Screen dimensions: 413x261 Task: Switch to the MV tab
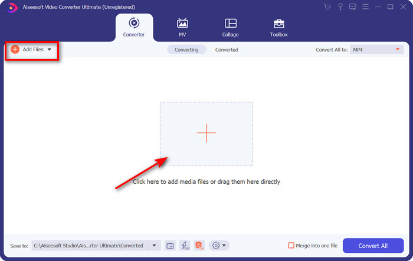click(182, 28)
